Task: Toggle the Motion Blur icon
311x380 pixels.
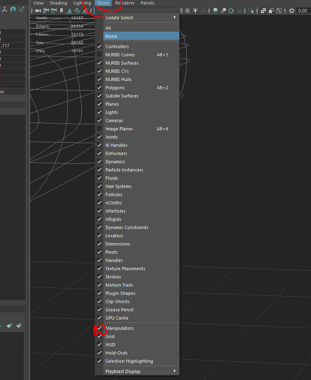Action: [x=224, y=11]
